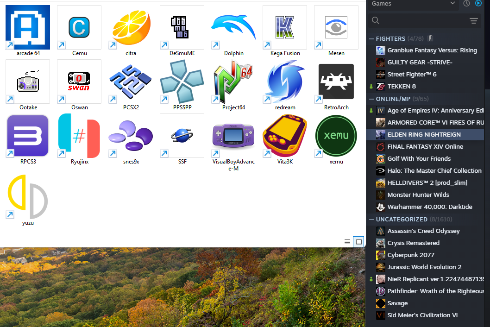
Task: Switch folder to large icons view
Action: 359,242
